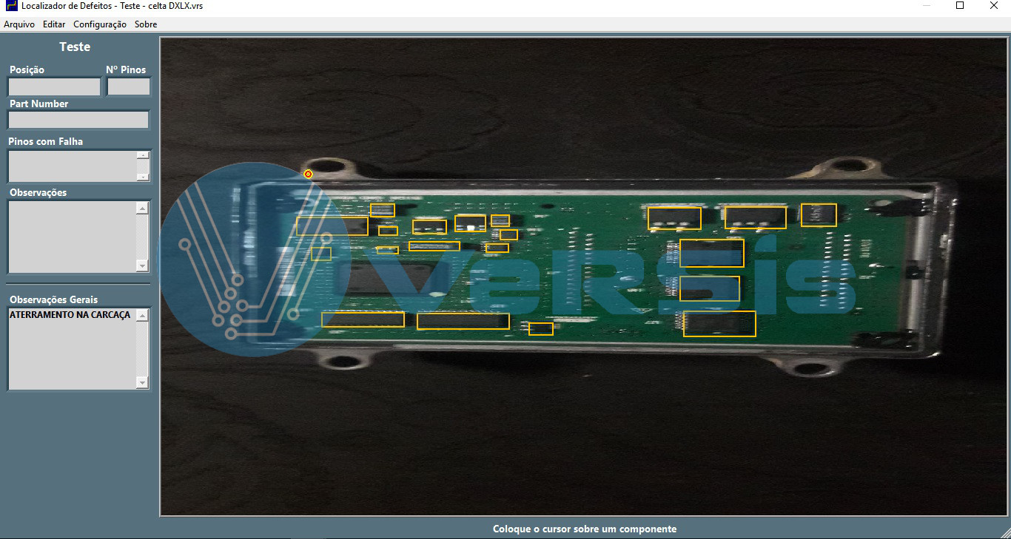Open the Sobre menu
1011x539 pixels.
coord(146,24)
